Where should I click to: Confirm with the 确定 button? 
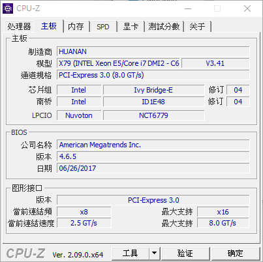(x=236, y=254)
